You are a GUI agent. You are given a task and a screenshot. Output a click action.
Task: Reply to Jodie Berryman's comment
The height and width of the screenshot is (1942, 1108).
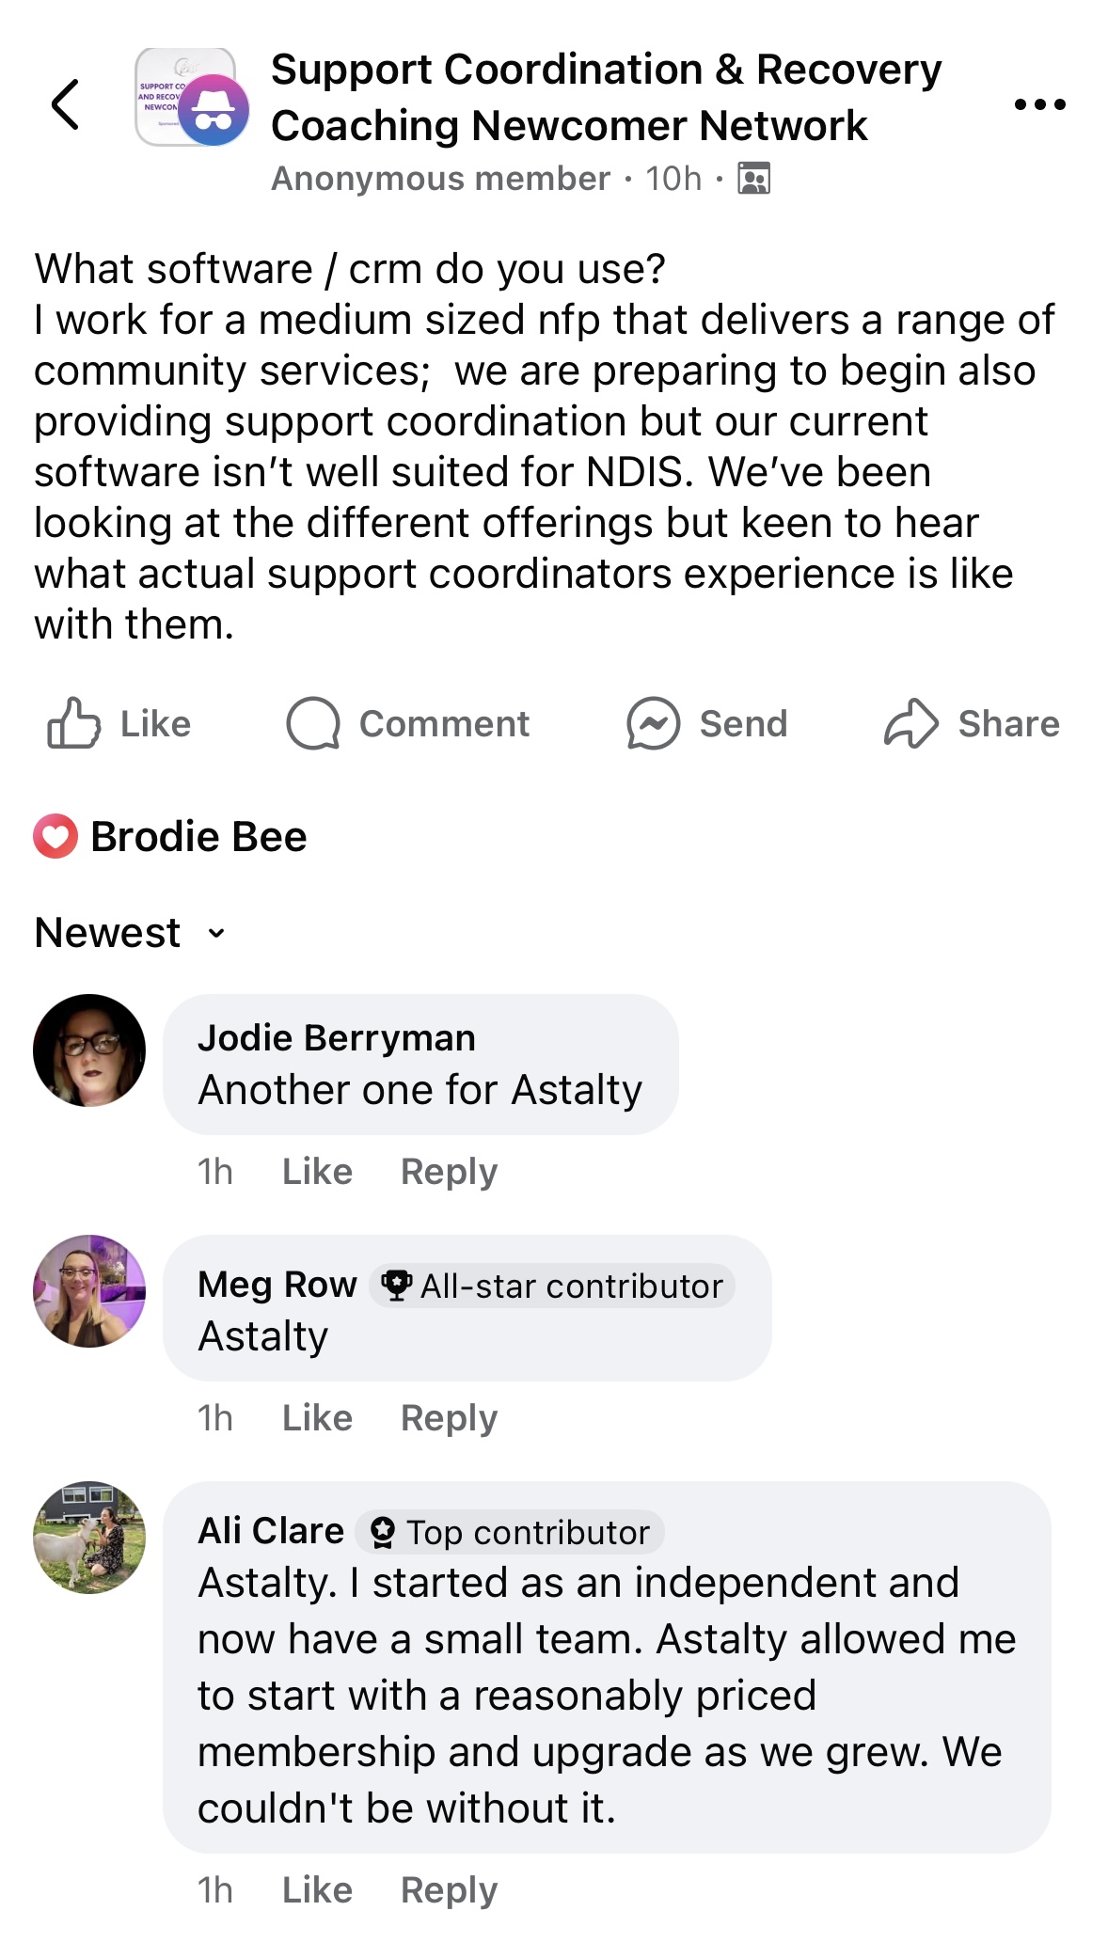pos(449,1171)
